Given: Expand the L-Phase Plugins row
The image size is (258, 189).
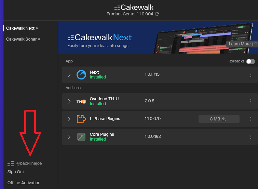Looking at the screenshot, I should pyautogui.click(x=69, y=119).
